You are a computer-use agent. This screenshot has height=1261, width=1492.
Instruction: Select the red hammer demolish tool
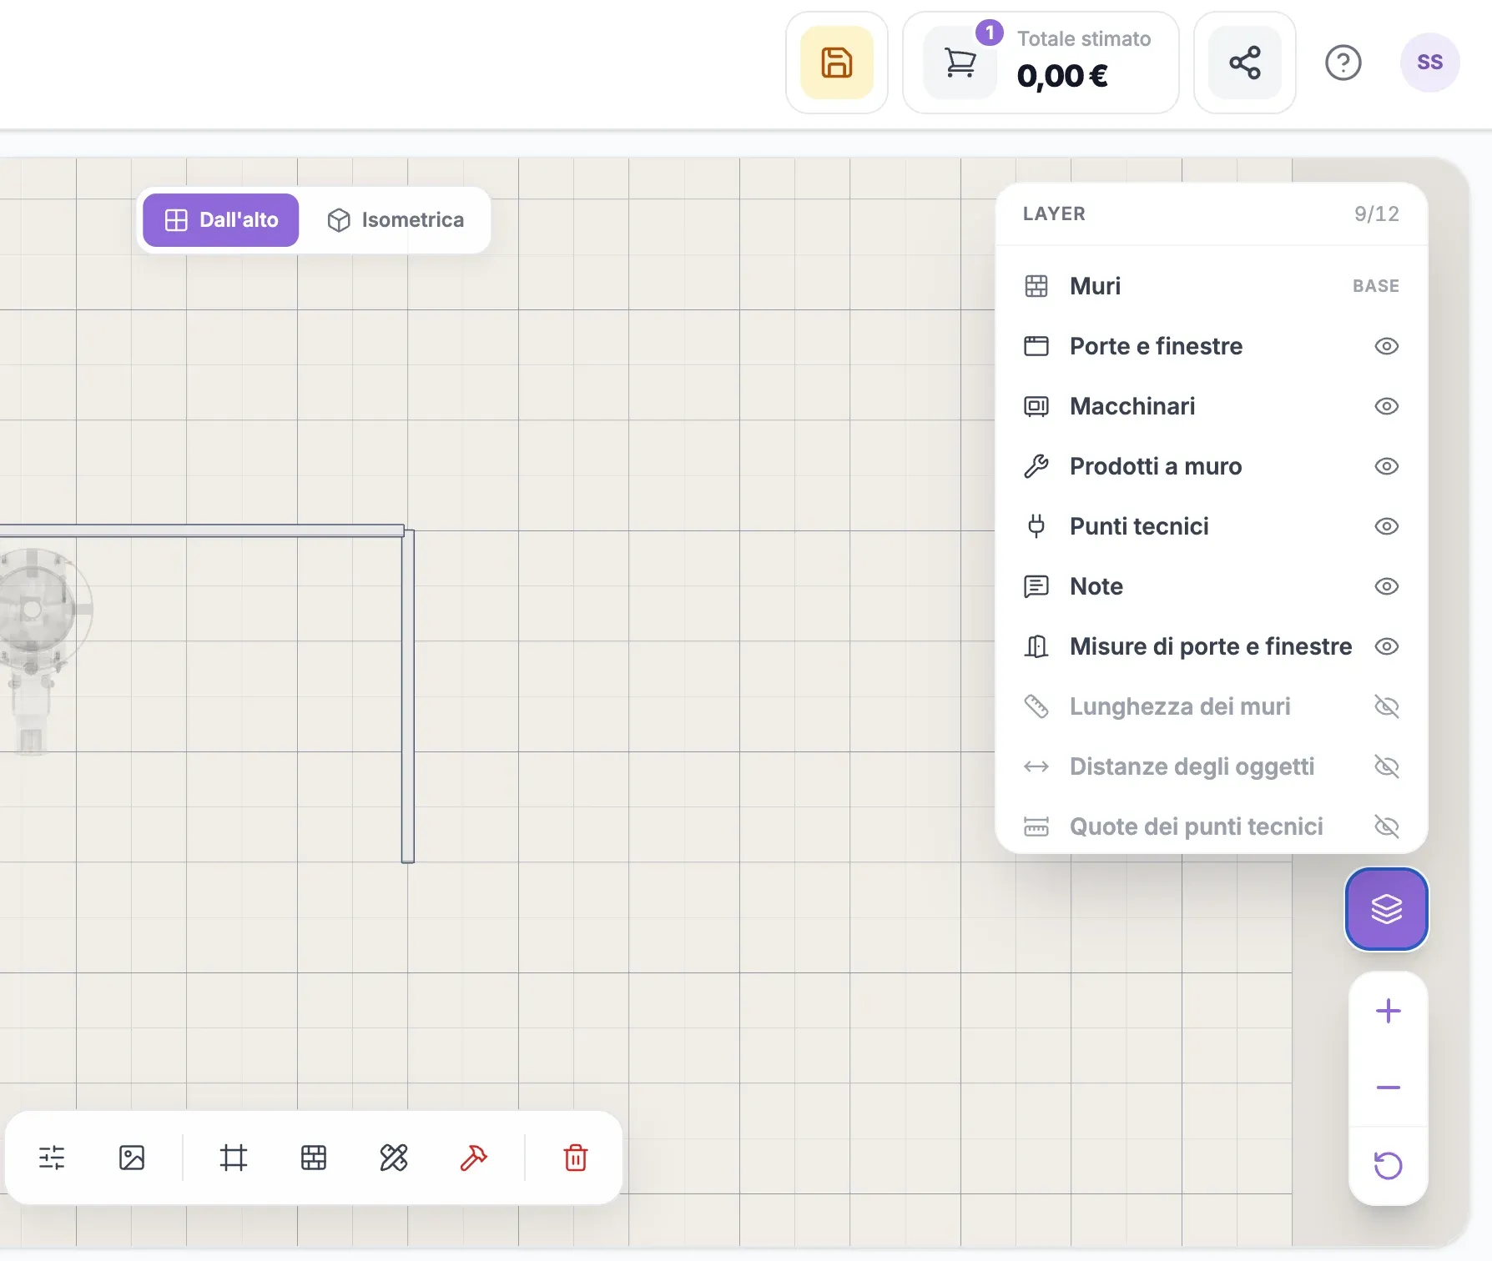[474, 1158]
